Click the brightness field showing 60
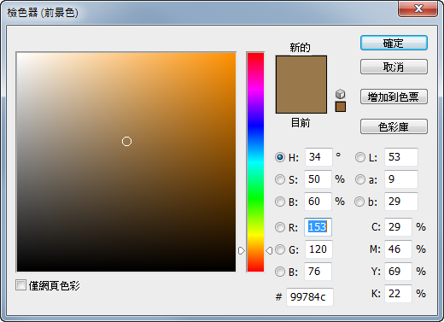444x322 pixels. click(318, 202)
